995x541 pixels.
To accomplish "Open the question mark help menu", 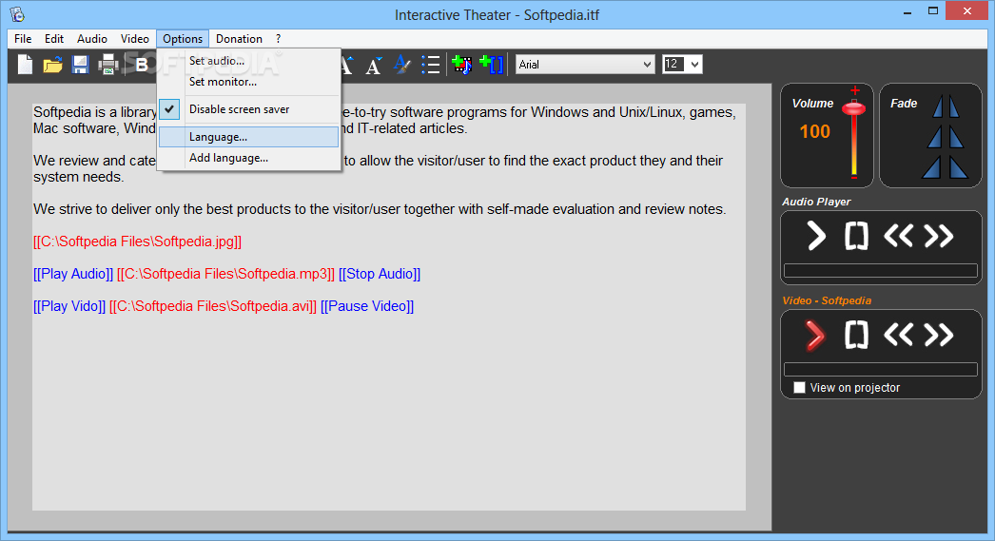I will (278, 39).
